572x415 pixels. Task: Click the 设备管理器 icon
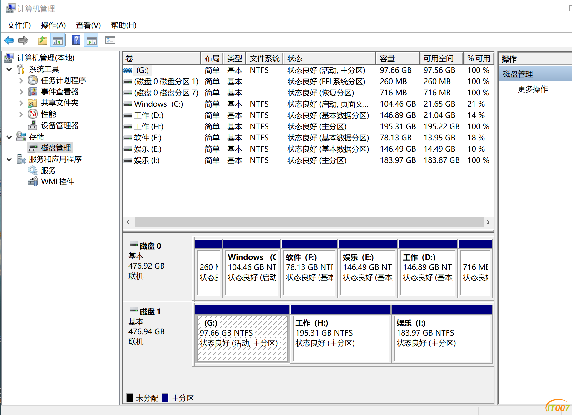coord(33,125)
